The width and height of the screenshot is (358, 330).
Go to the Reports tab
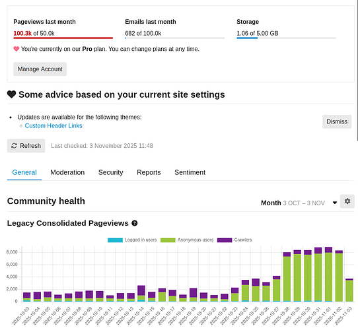point(149,172)
